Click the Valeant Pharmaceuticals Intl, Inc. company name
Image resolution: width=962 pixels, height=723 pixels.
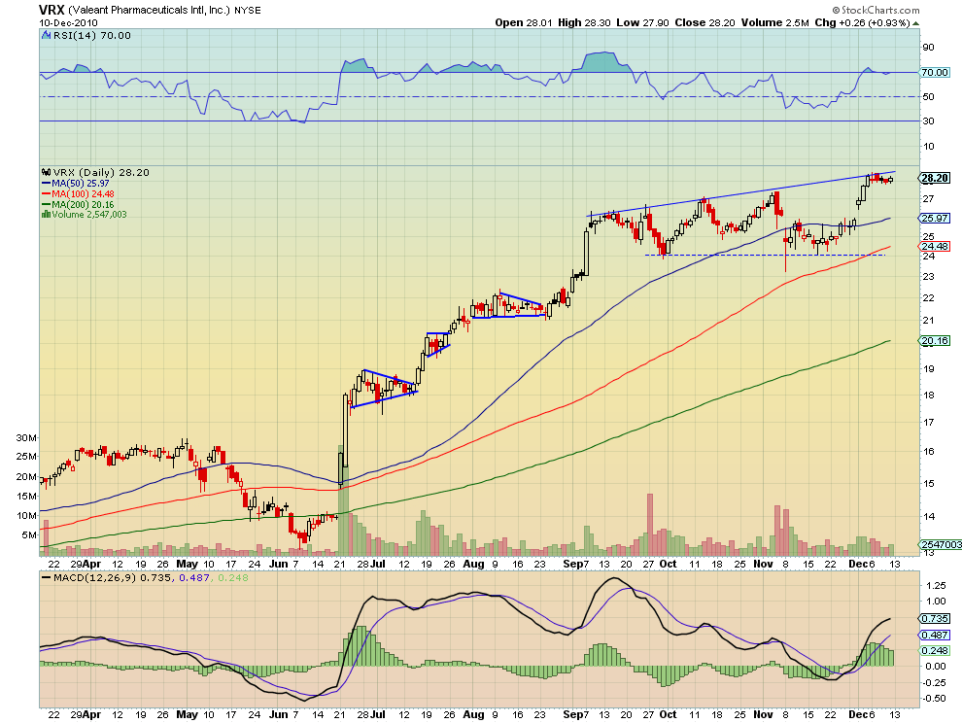(x=149, y=11)
